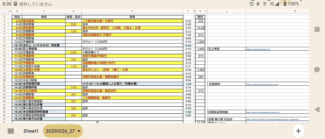Tap the unsaved-status icon beside the clock
Viewport: 325px width, 139px height.
coord(15,4)
